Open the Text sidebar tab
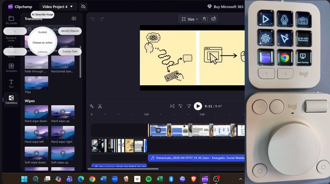Viewport: 330px width, 184px height. pos(11,84)
